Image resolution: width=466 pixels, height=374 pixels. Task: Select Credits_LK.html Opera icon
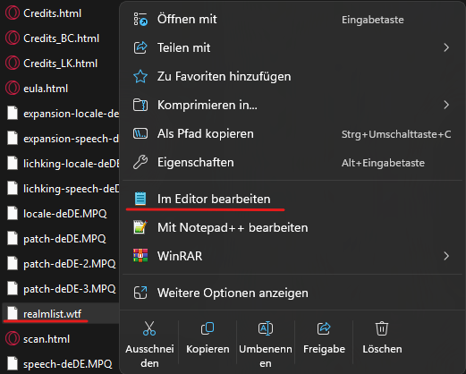[13, 64]
